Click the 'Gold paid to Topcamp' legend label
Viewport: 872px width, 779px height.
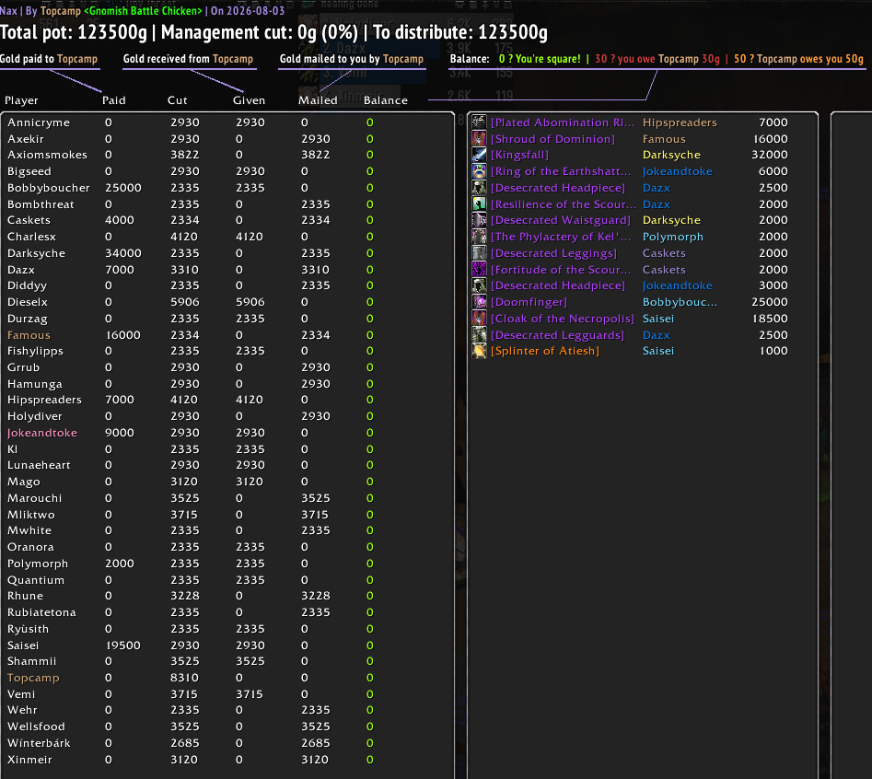[x=49, y=59]
